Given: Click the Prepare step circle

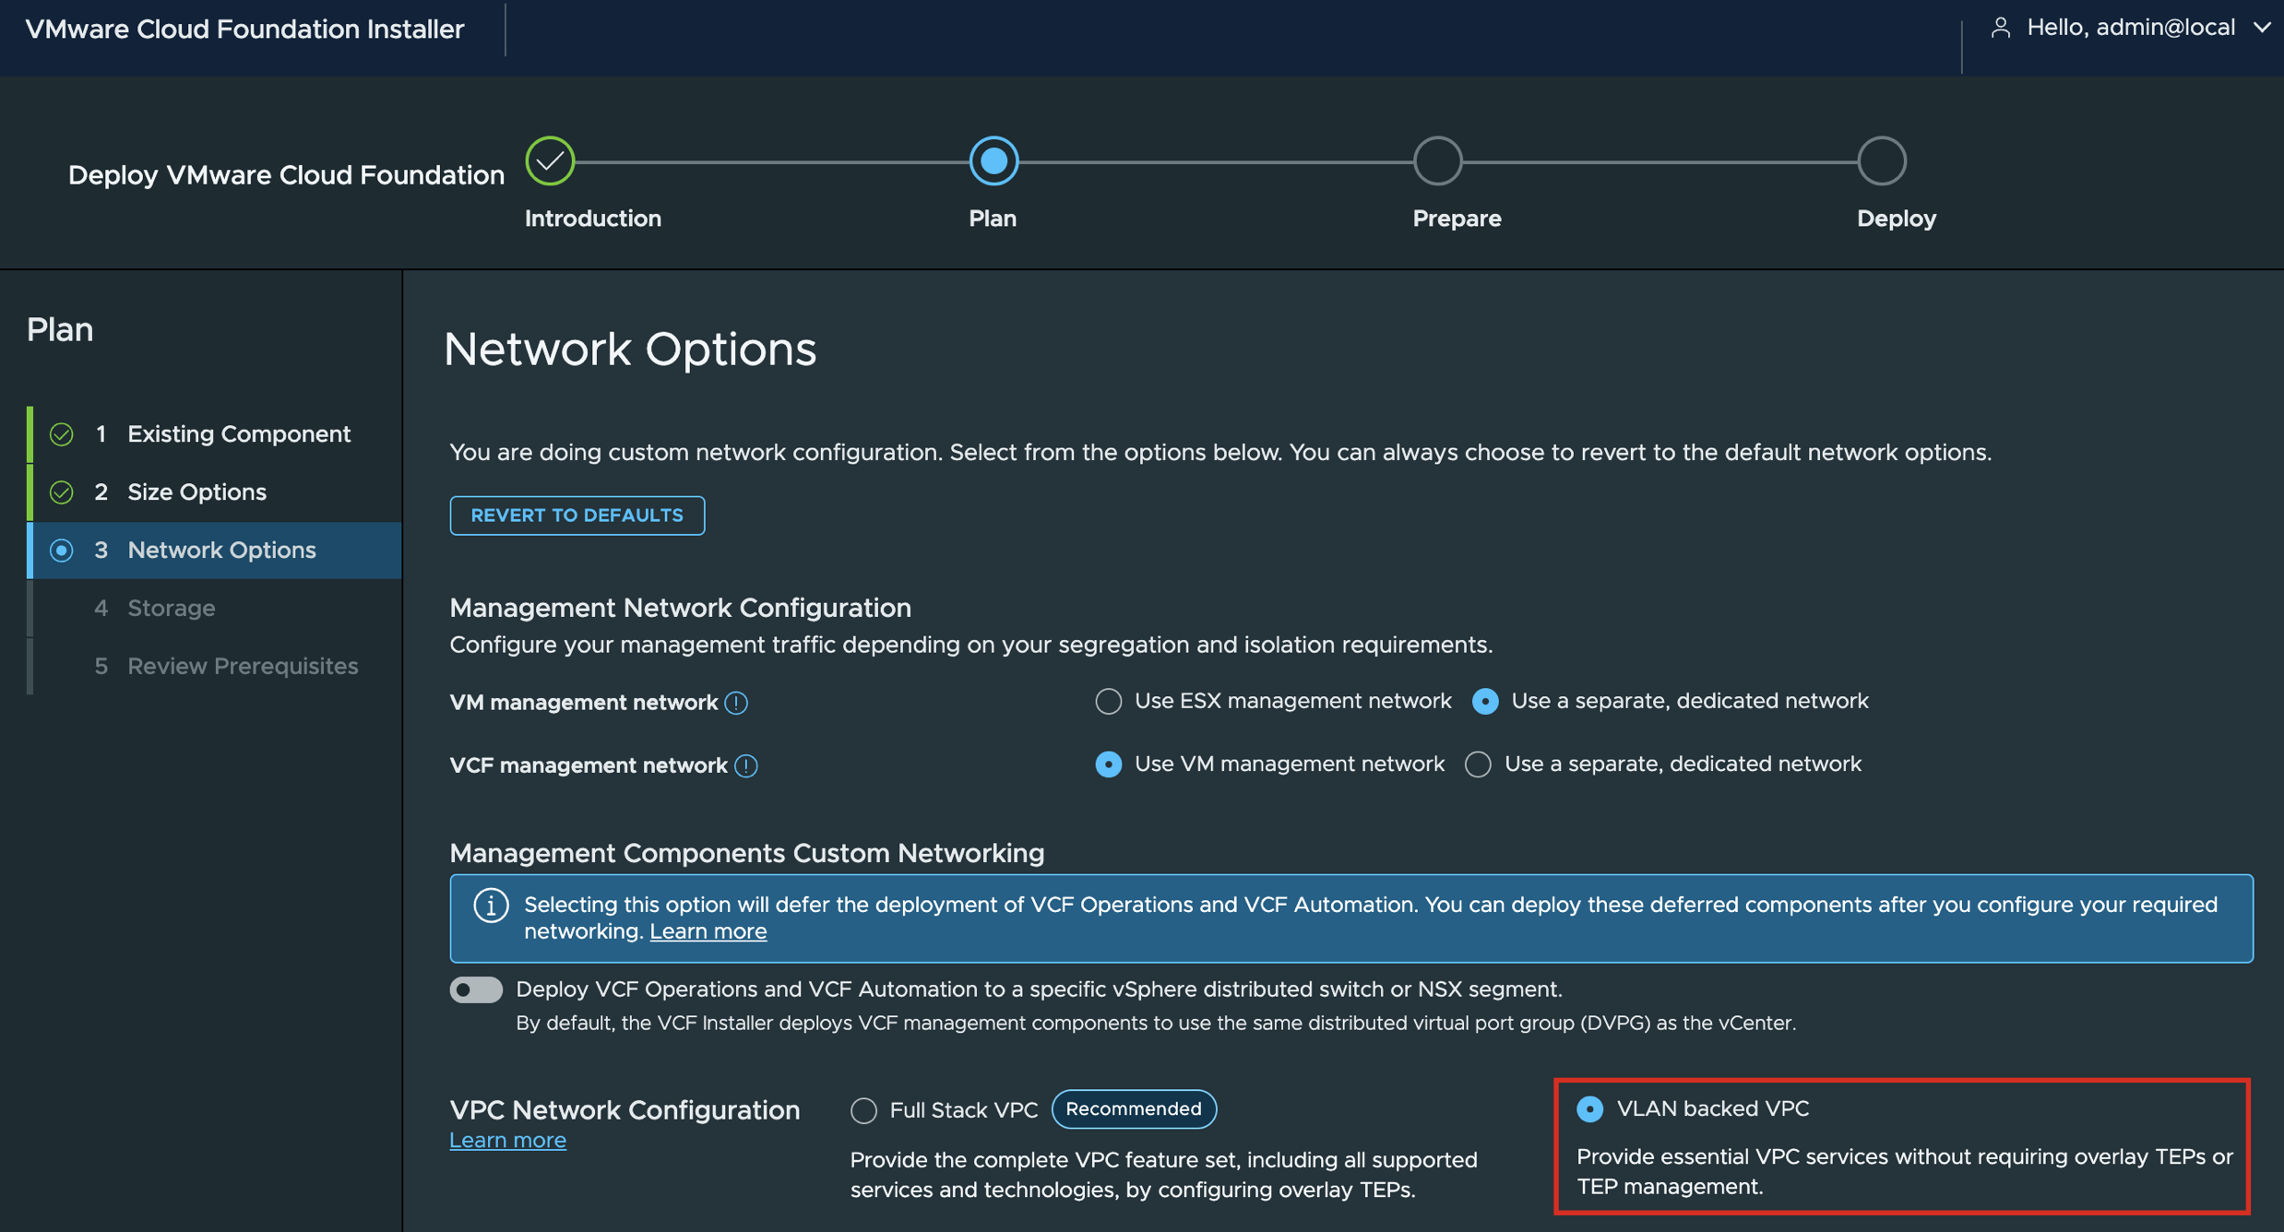Looking at the screenshot, I should pyautogui.click(x=1437, y=161).
